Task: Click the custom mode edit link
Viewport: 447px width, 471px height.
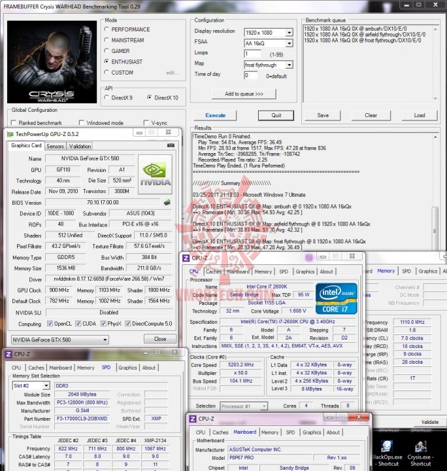Action: 172,73
